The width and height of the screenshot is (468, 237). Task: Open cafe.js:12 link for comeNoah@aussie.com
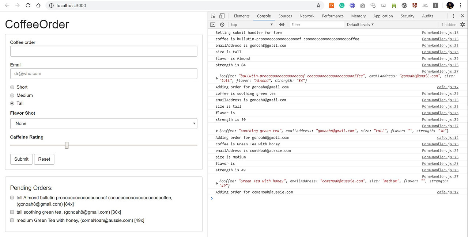(448, 192)
